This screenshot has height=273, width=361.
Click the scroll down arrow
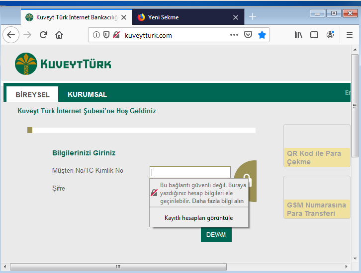[x=355, y=258]
